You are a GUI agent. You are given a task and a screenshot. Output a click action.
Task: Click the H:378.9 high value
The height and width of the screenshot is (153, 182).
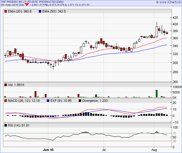[x=62, y=5]
